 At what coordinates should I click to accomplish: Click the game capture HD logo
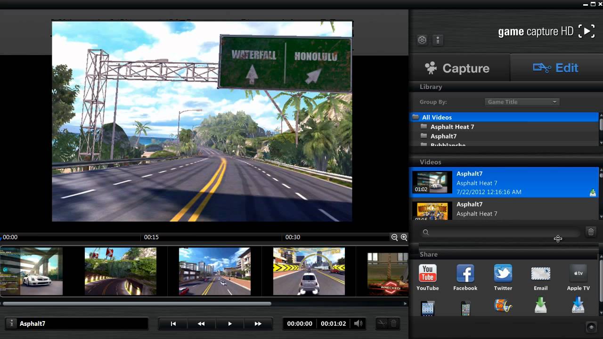[x=546, y=32]
